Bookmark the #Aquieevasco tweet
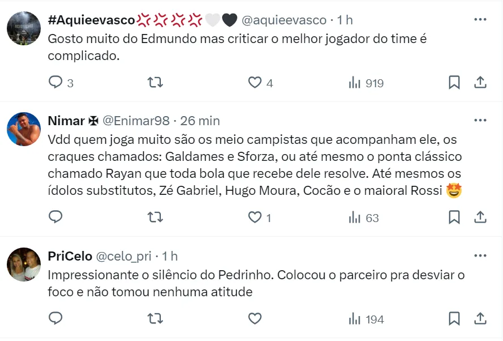Viewport: 503px width, 341px height. [x=454, y=83]
